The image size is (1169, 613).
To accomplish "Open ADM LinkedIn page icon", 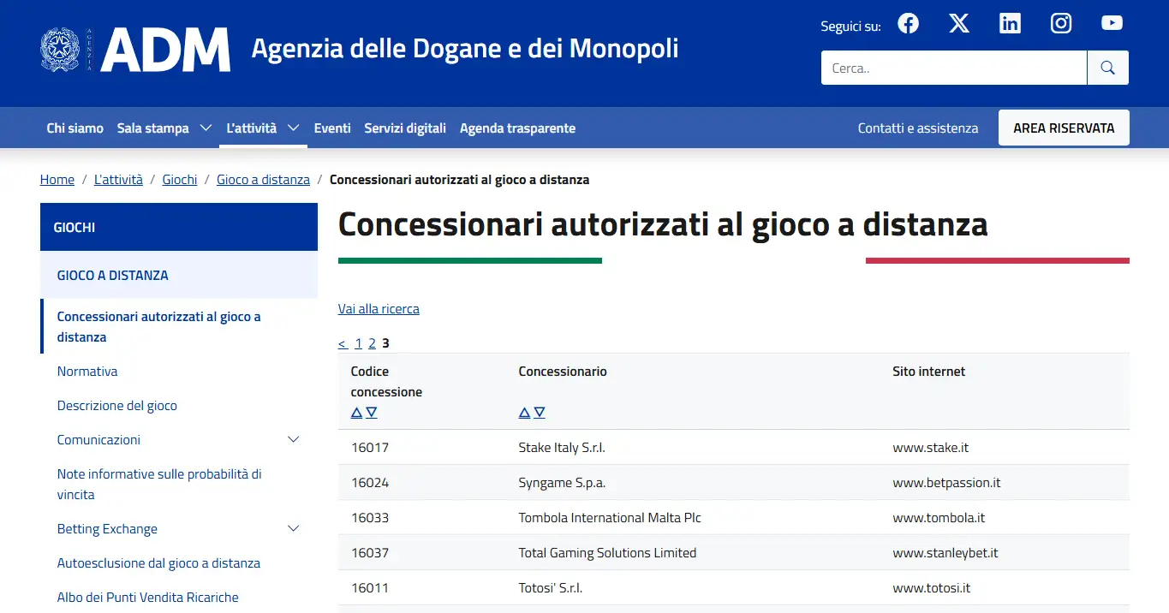I will click(1011, 24).
